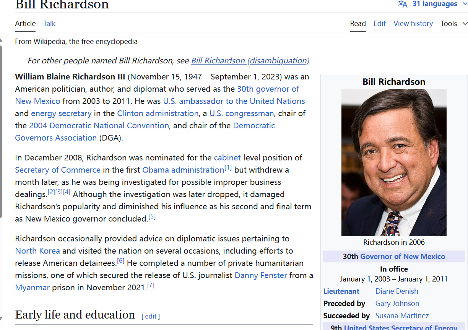Open the Secretary of Commerce link
468x330 pixels.
click(58, 170)
